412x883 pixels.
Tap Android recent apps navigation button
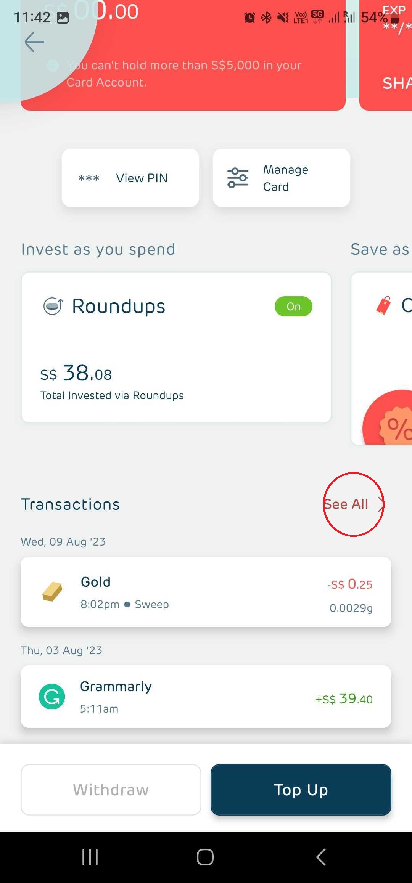[x=90, y=857]
